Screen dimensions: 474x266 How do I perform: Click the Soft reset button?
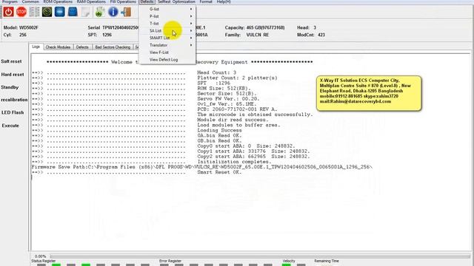coord(11,61)
